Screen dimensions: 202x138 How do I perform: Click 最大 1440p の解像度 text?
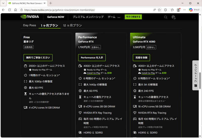pyautogui.click(x=95, y=85)
